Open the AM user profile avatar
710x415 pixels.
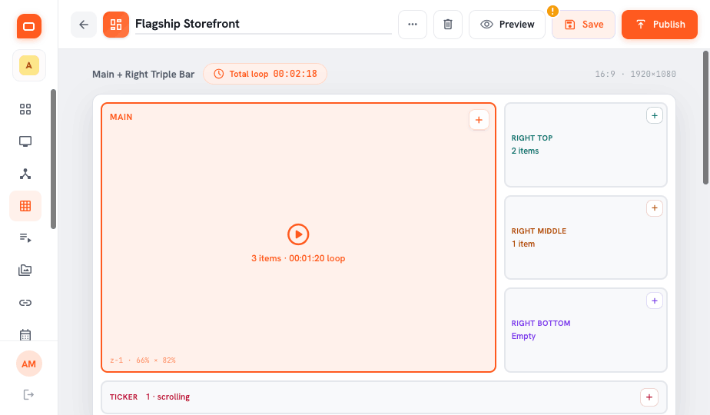pyautogui.click(x=29, y=364)
